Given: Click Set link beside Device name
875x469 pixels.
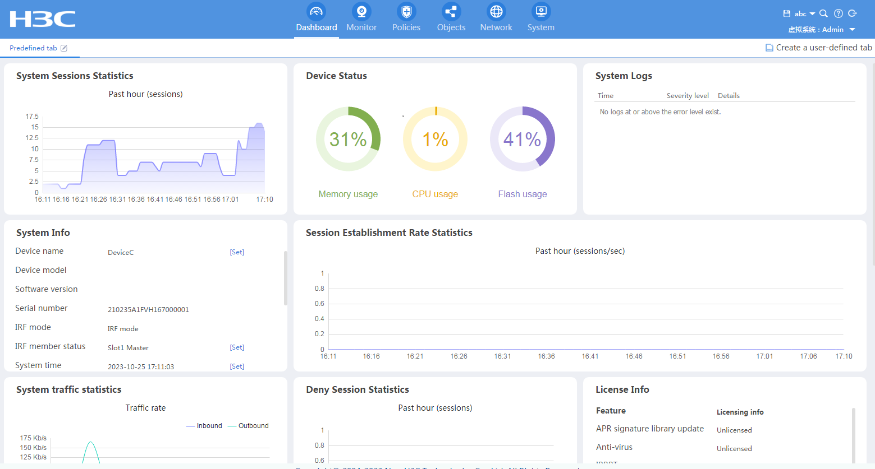Looking at the screenshot, I should click(x=237, y=252).
